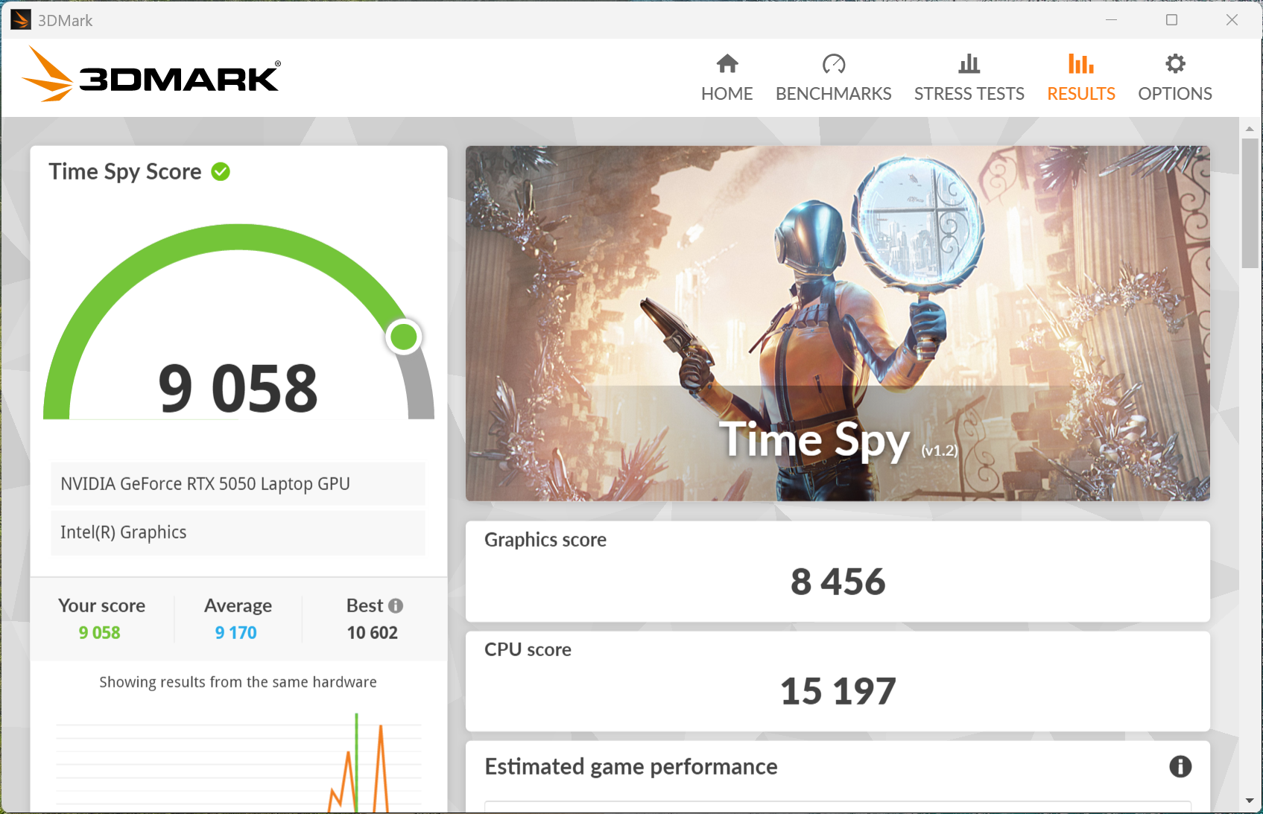
Task: Switch to the BENCHMARKS tab label
Action: [x=834, y=94]
